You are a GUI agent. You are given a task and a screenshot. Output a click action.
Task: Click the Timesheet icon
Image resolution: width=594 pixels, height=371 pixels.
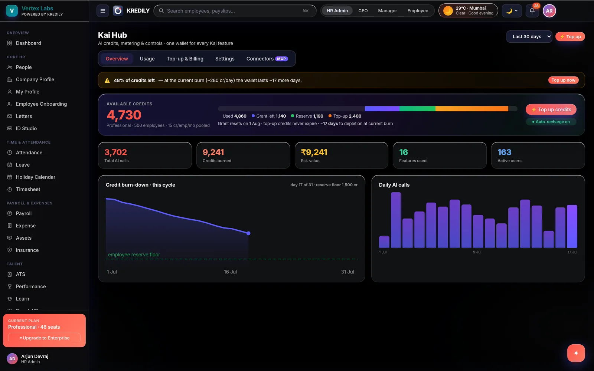10,189
